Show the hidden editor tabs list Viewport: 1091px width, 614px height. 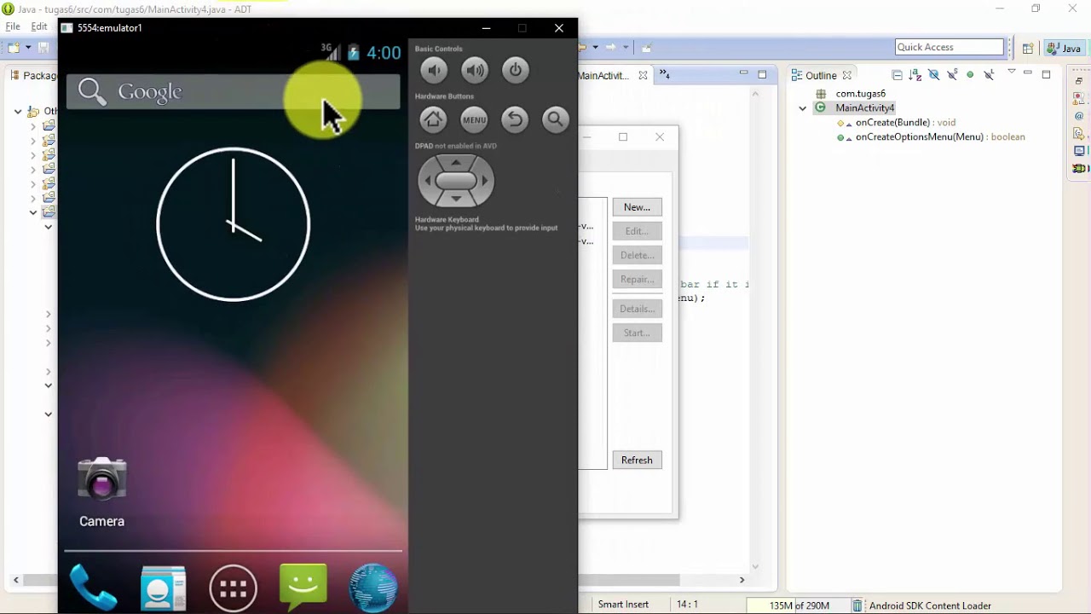click(665, 75)
